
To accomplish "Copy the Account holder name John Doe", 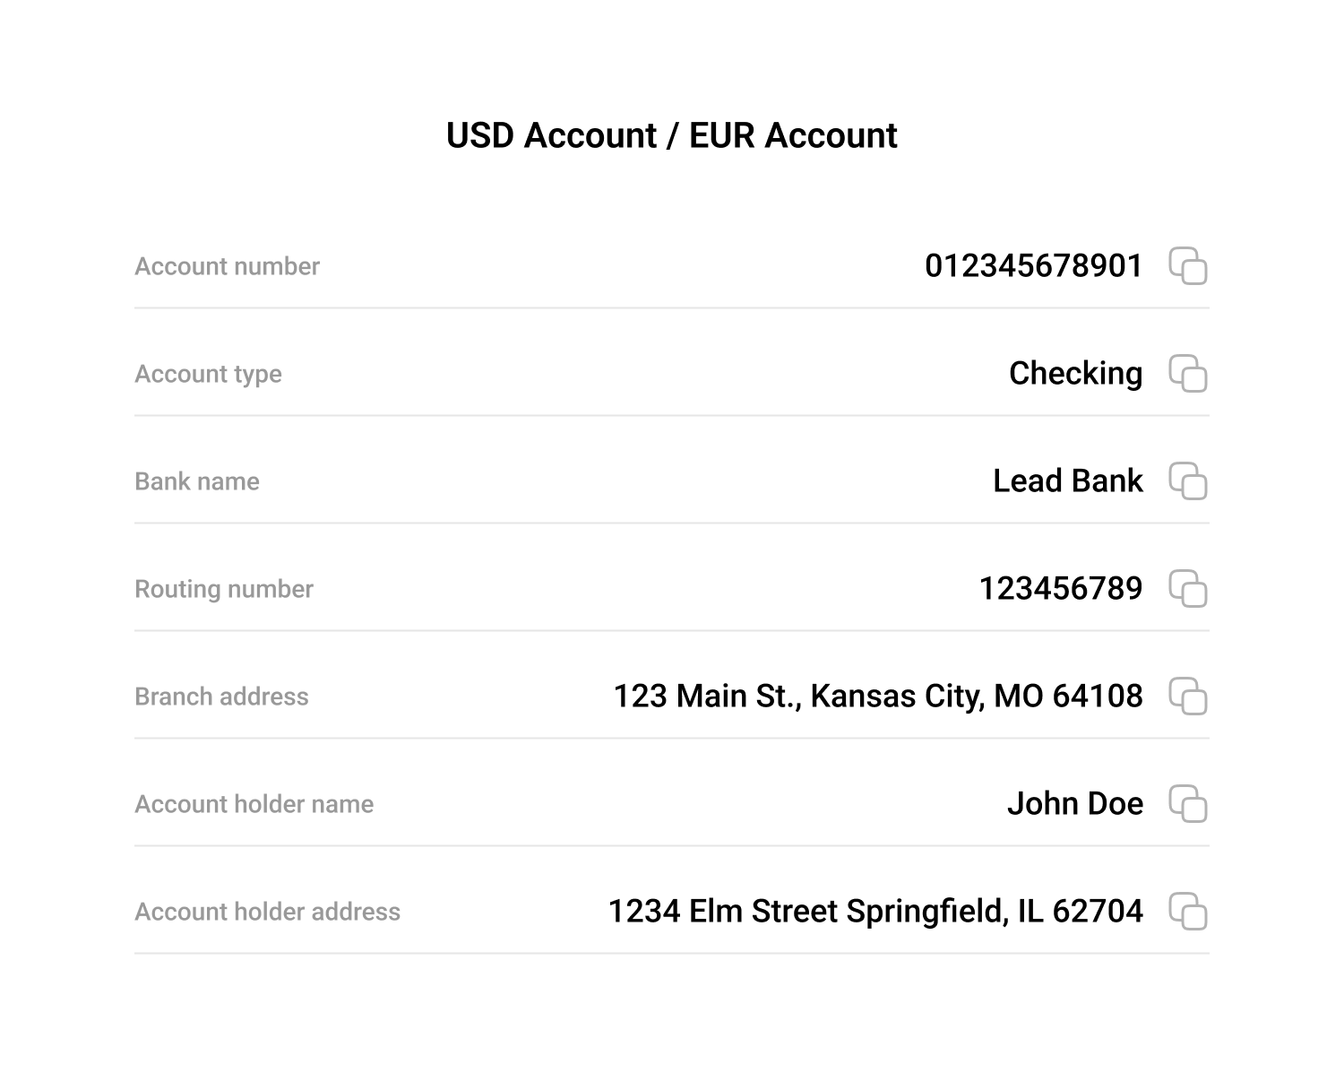I will [1190, 804].
